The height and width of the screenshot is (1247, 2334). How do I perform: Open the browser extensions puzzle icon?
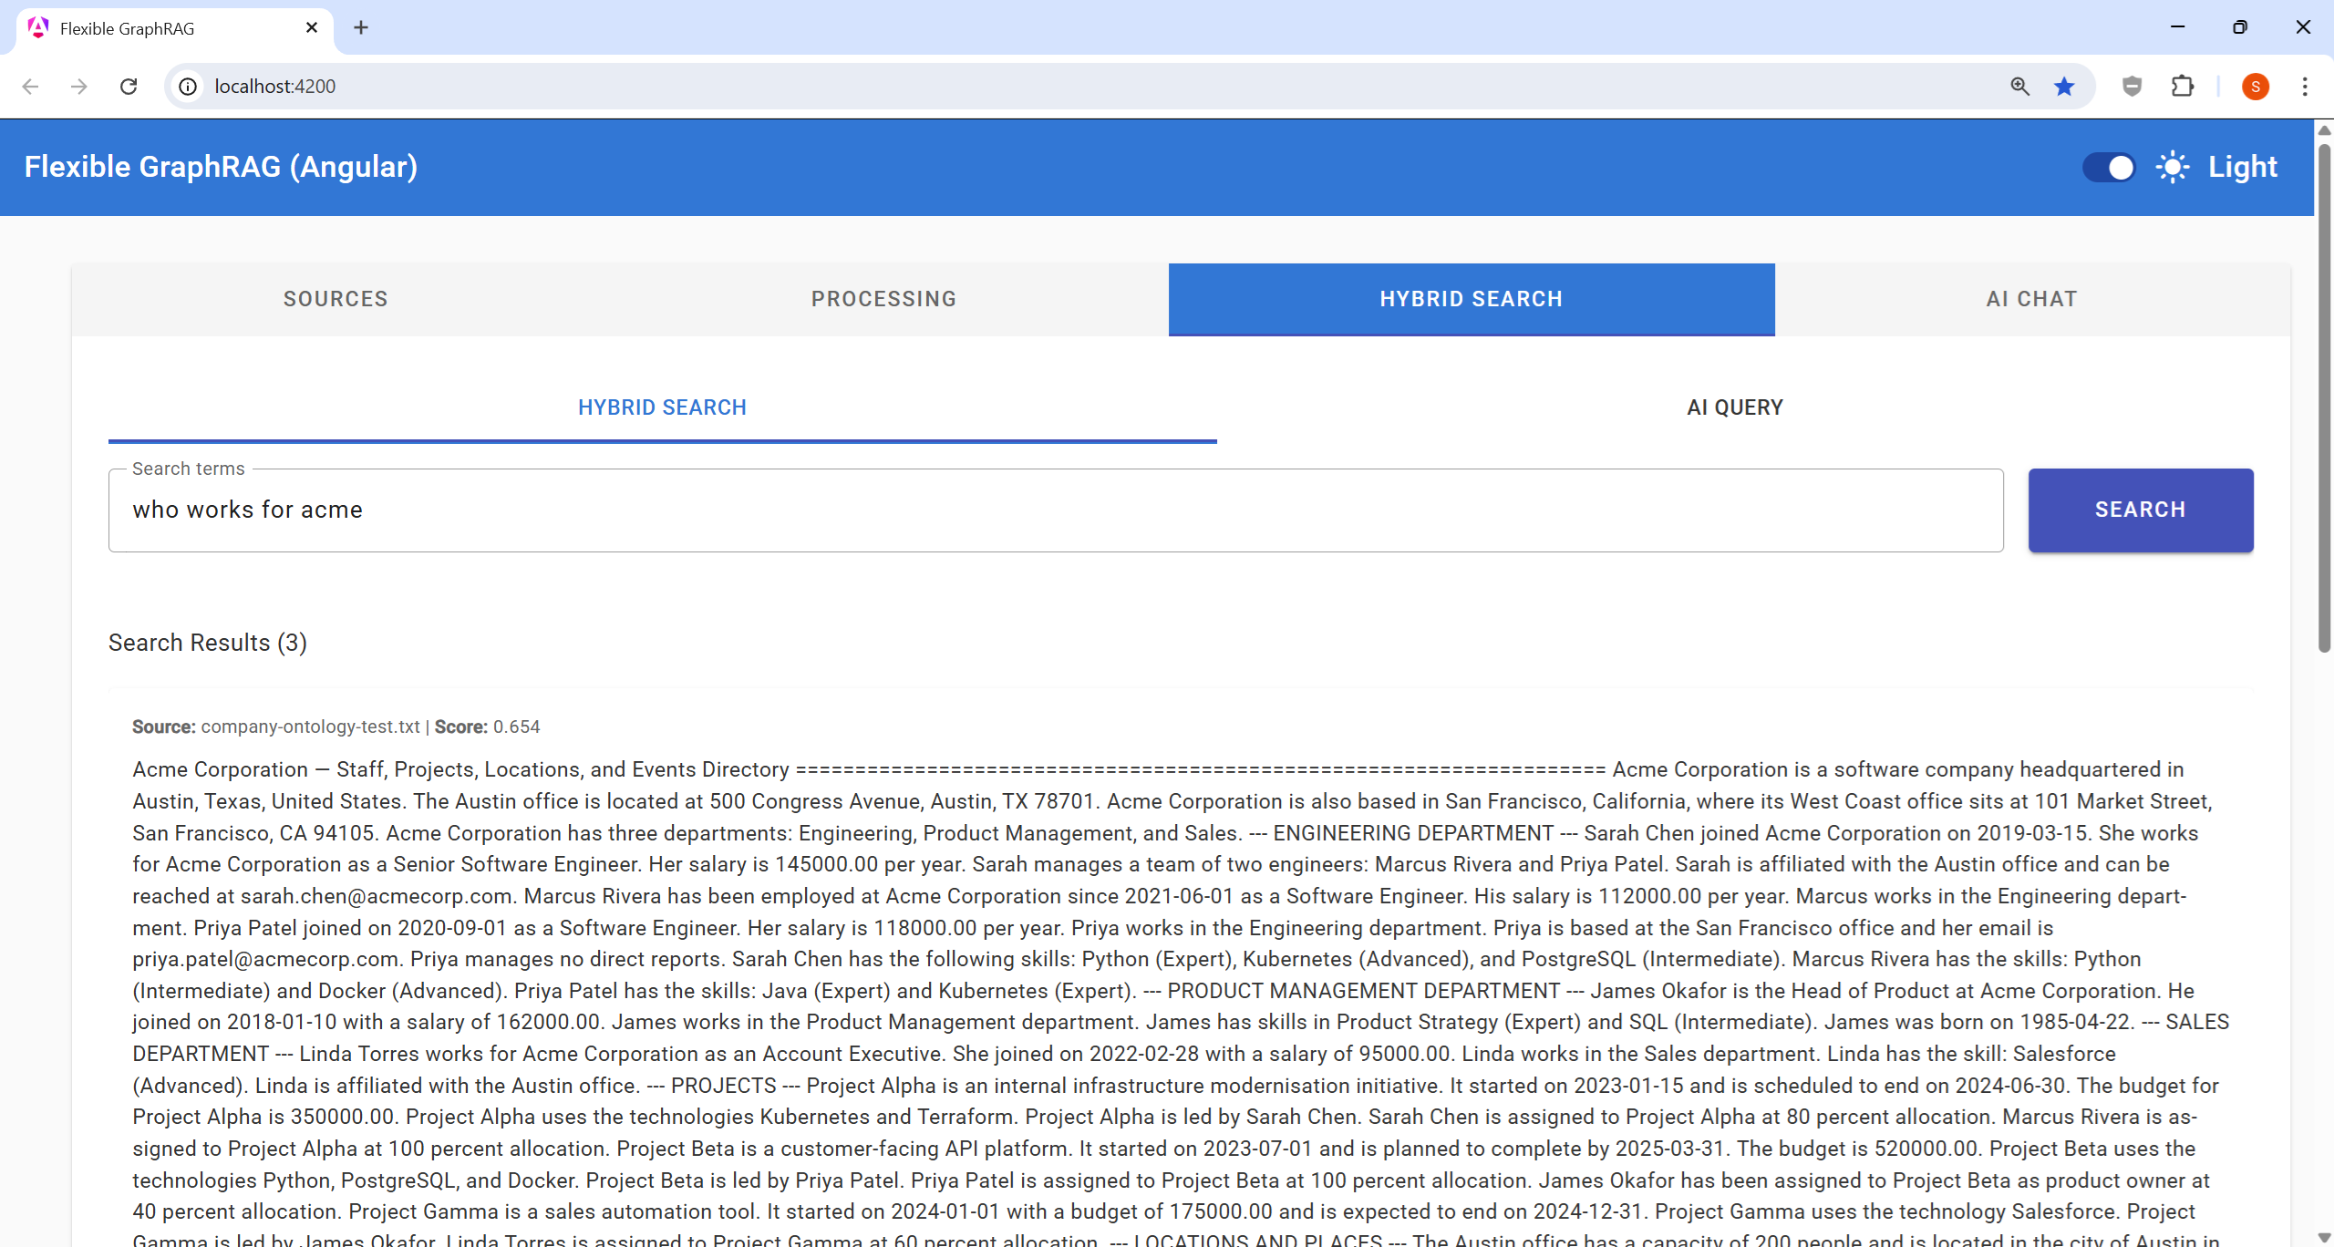(2183, 87)
